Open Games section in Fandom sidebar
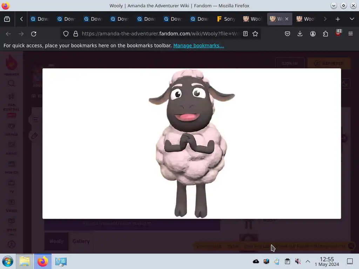Viewport: 359px width, 269px height. point(12,130)
